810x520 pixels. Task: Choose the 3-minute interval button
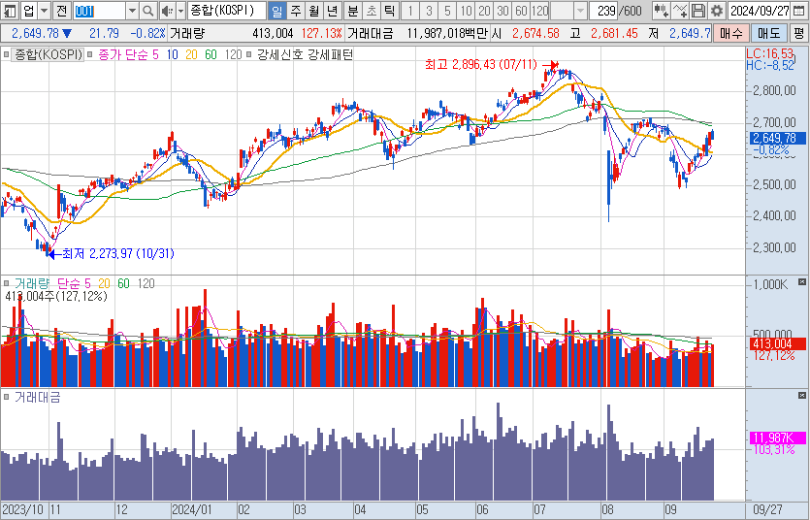[429, 11]
